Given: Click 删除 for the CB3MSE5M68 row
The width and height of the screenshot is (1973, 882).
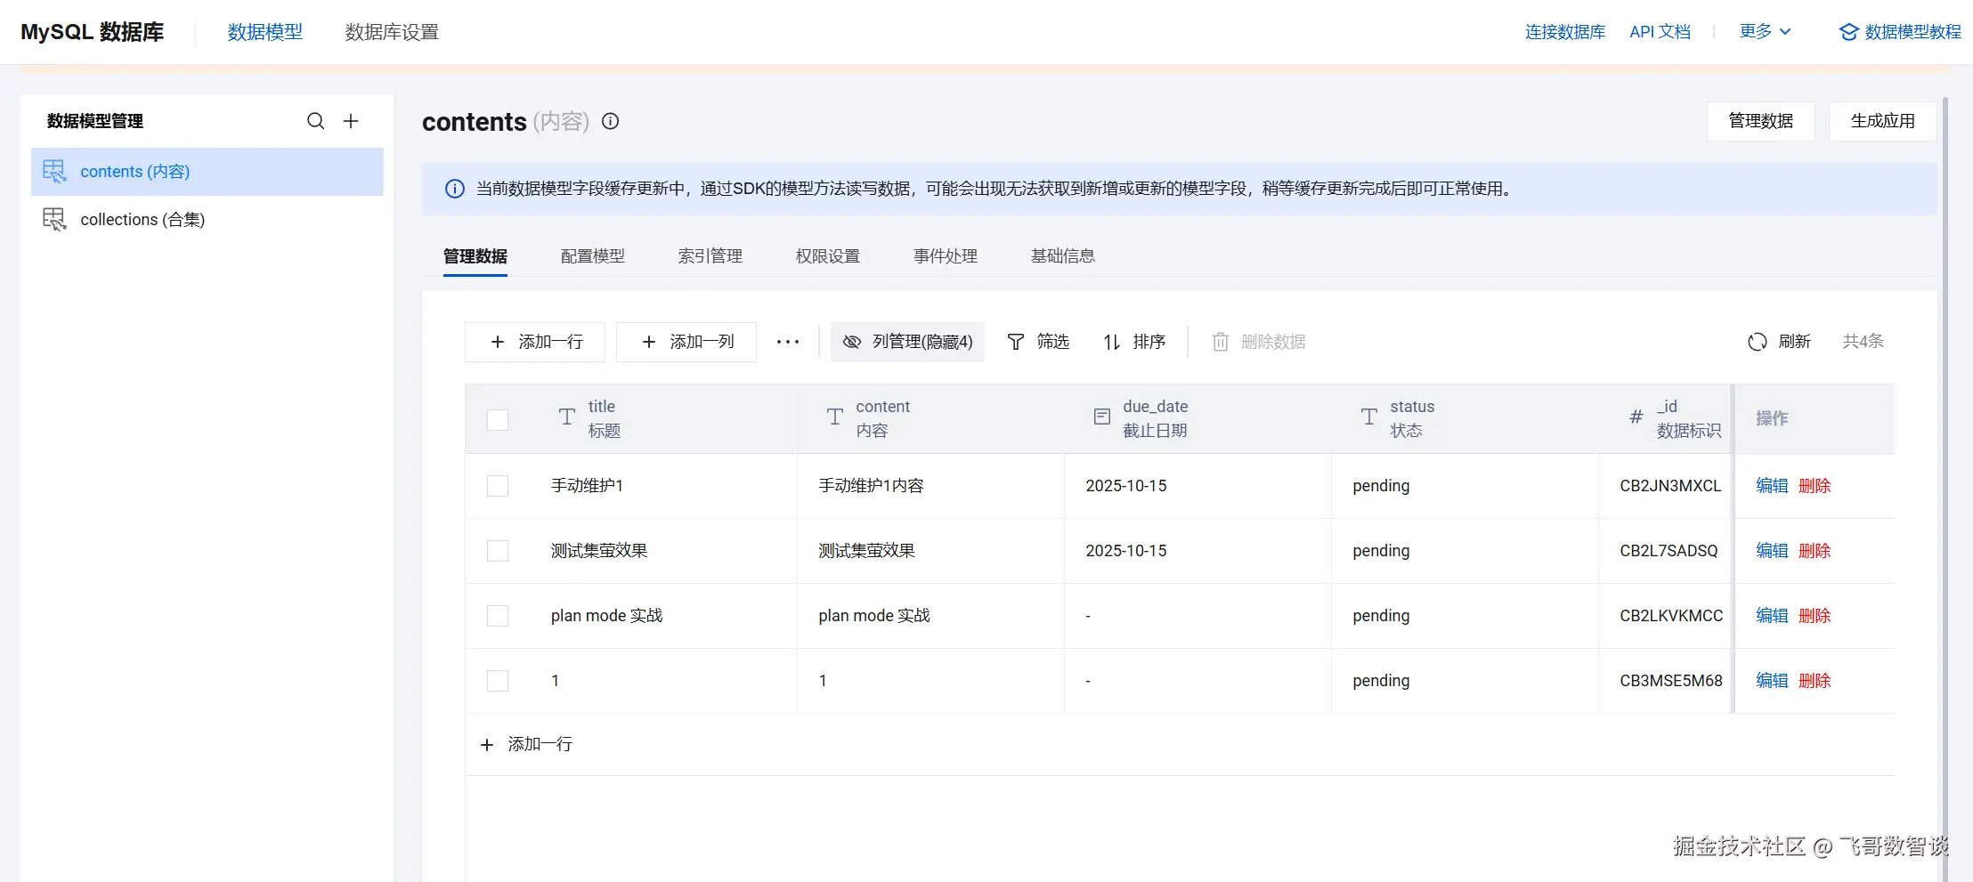Looking at the screenshot, I should (1815, 681).
